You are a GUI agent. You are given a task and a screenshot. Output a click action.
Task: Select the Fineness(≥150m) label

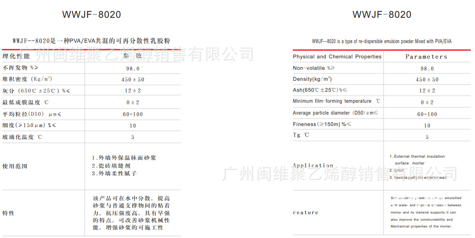tap(322, 124)
